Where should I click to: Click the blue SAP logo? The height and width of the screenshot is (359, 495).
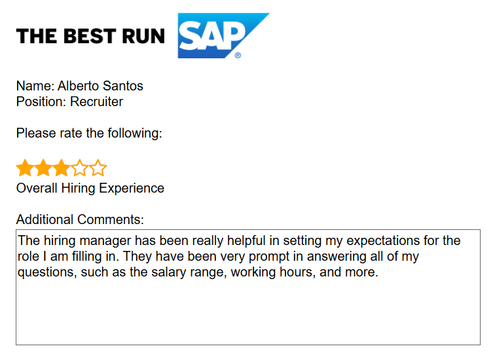pyautogui.click(x=213, y=35)
